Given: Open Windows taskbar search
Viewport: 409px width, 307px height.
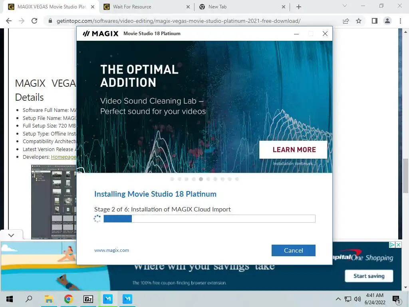Looking at the screenshot, I should [x=29, y=299].
